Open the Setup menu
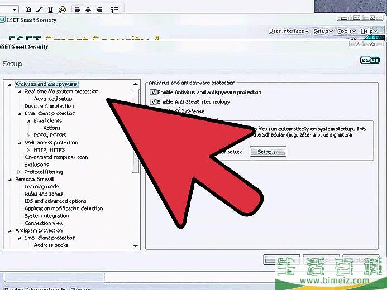Image resolution: width=387 pixels, height=290 pixels. 323,31
